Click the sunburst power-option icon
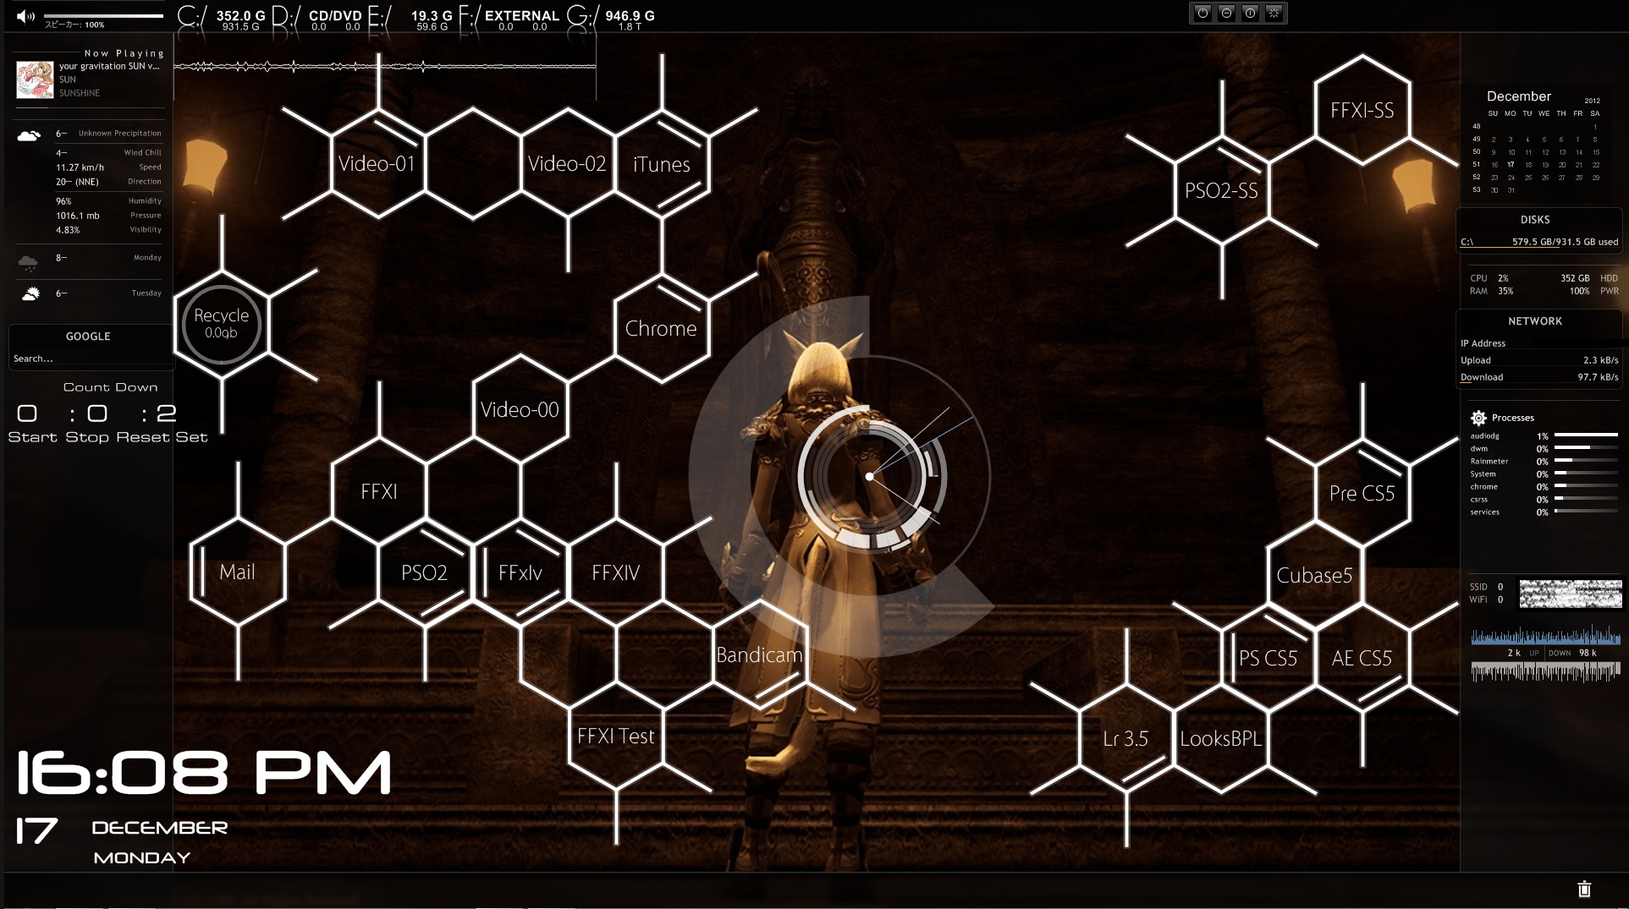This screenshot has height=909, width=1629. 1274,13
